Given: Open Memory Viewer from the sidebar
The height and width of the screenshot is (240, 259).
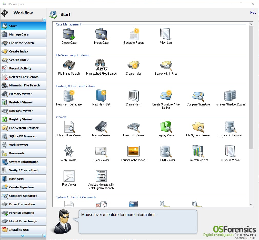Looking at the screenshot, I should (x=23, y=94).
